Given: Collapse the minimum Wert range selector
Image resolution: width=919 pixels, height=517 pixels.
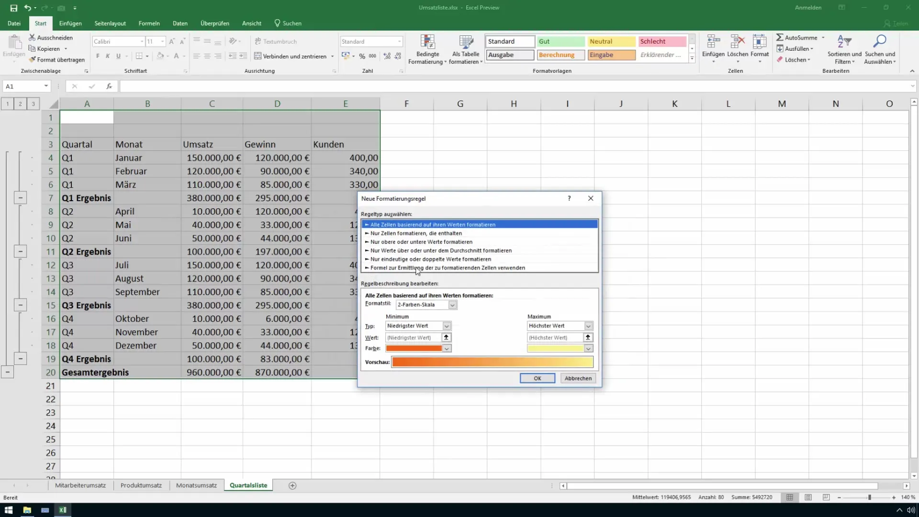Looking at the screenshot, I should [446, 337].
